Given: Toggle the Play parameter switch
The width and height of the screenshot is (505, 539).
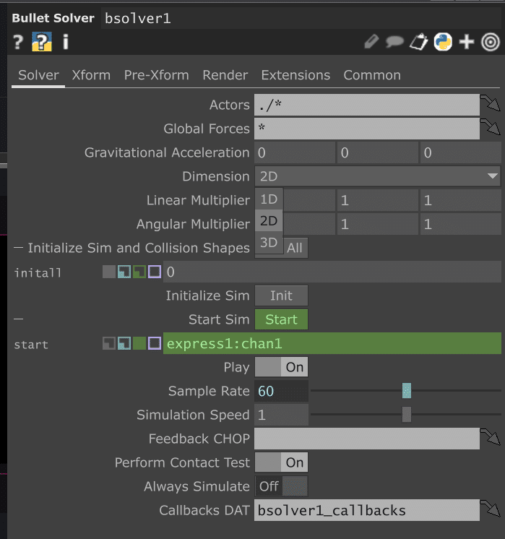Looking at the screenshot, I should click(x=281, y=367).
